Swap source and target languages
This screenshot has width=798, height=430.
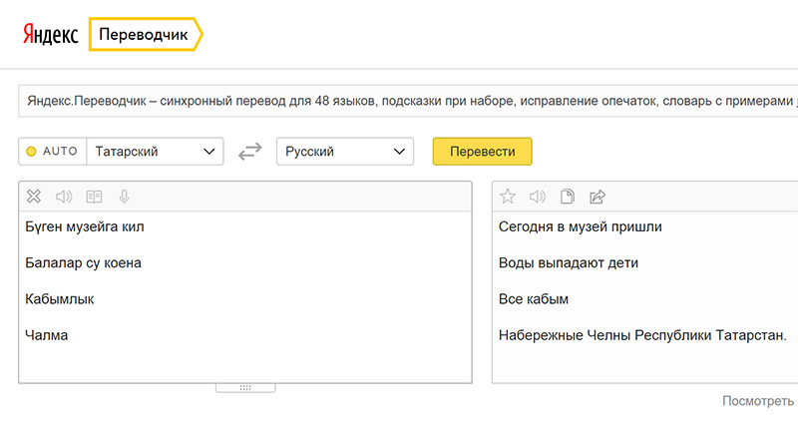pyautogui.click(x=250, y=151)
